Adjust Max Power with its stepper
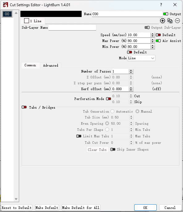The height and width of the screenshot is (212, 183). click(153, 41)
